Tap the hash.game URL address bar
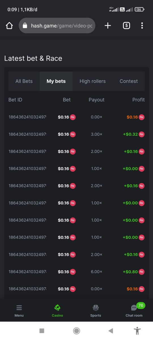The width and height of the screenshot is (153, 340). [57, 26]
